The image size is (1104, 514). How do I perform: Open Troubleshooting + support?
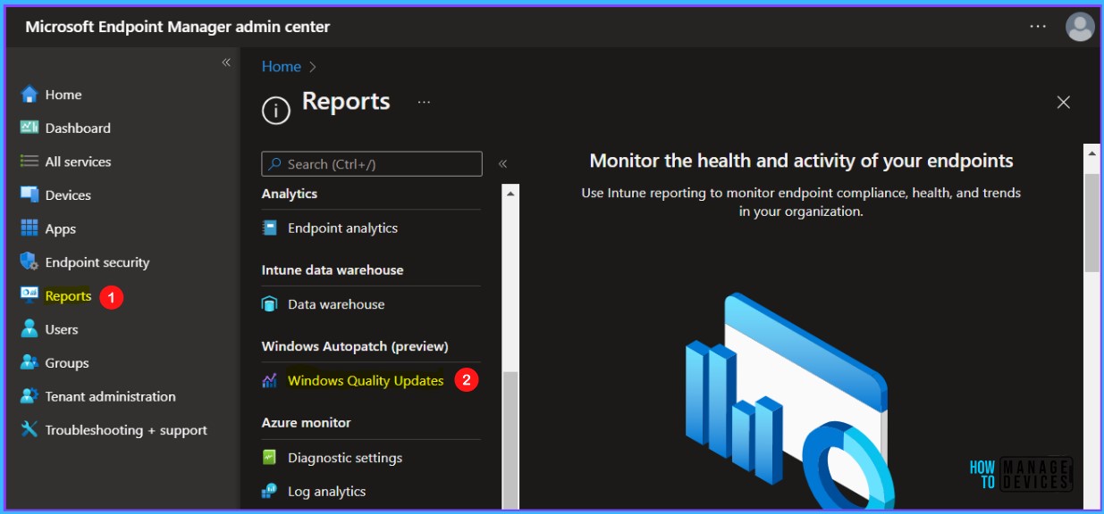click(125, 430)
